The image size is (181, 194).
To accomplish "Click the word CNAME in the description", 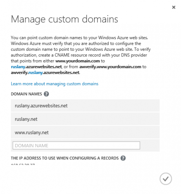I will click(62, 55).
